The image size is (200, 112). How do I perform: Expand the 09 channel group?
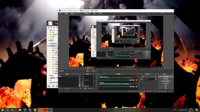coord(49,80)
